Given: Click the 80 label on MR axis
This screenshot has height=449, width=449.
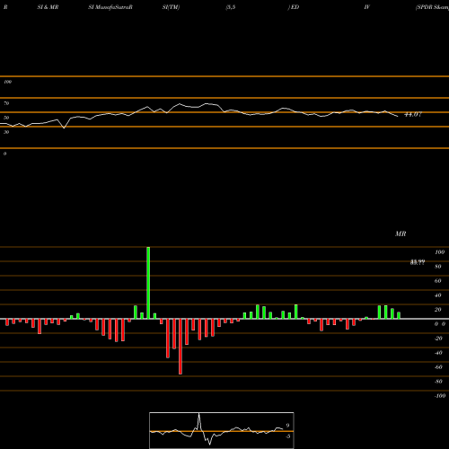Looking at the screenshot, I should coord(438,267).
